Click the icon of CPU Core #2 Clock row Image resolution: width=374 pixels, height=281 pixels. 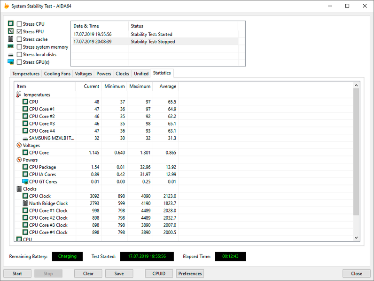point(25,218)
